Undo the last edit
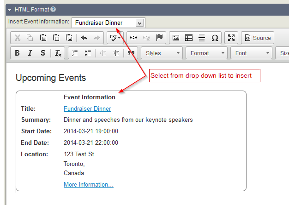Image resolution: width=289 pixels, height=205 pixels. 84,38
